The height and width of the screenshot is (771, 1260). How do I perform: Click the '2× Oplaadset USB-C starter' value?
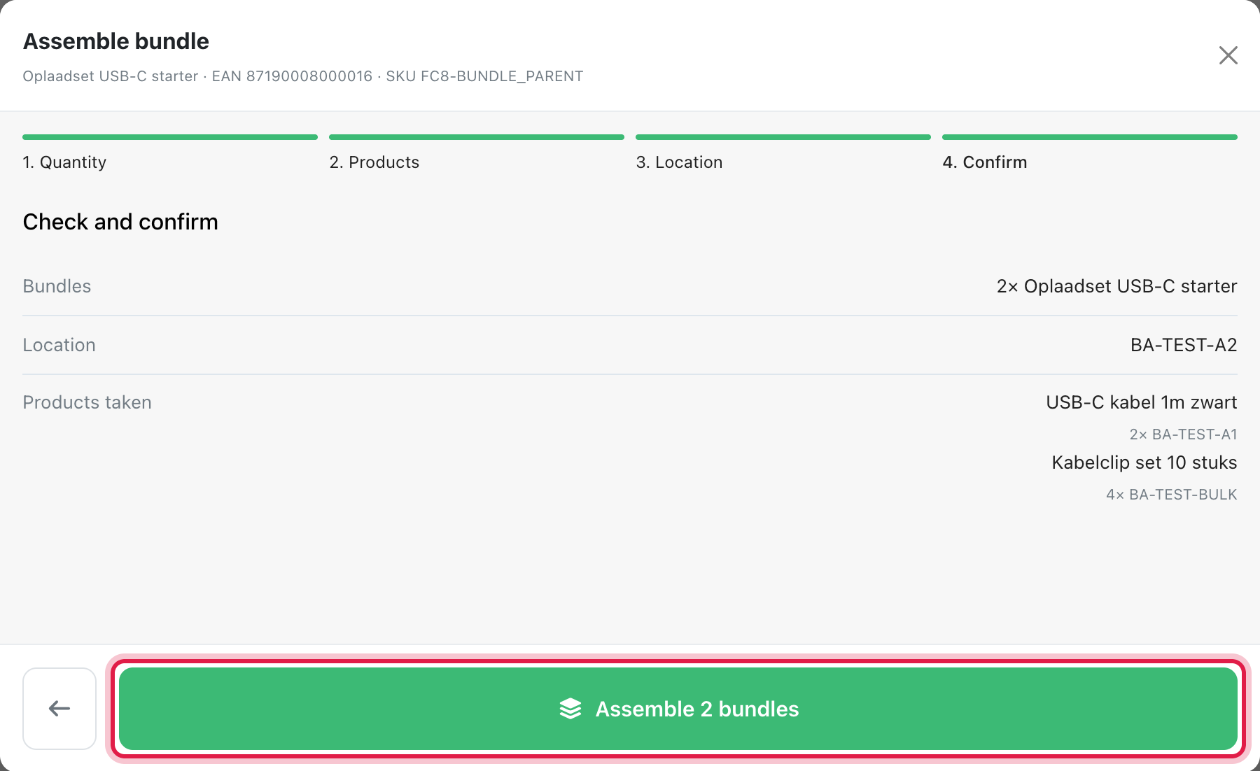[1116, 286]
